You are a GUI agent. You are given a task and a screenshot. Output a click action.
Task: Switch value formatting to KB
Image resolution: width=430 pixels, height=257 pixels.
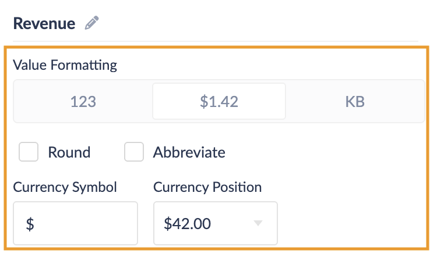coord(355,102)
